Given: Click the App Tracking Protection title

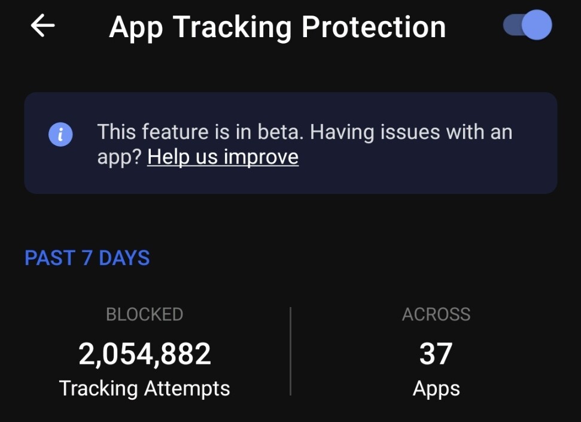Looking at the screenshot, I should (x=277, y=27).
